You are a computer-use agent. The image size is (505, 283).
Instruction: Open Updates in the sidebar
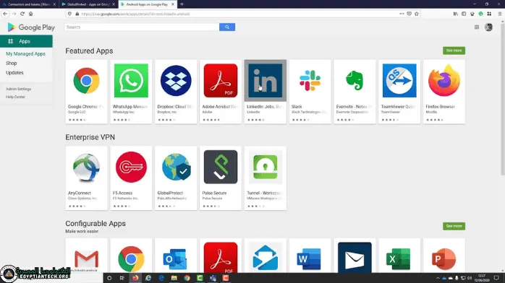14,73
